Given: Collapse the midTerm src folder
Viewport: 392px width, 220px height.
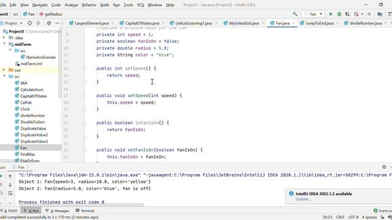Looking at the screenshot, I should 10,51.
